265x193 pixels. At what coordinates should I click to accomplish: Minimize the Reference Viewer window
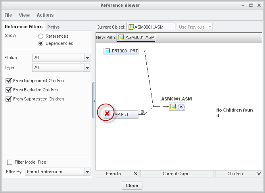click(x=243, y=6)
